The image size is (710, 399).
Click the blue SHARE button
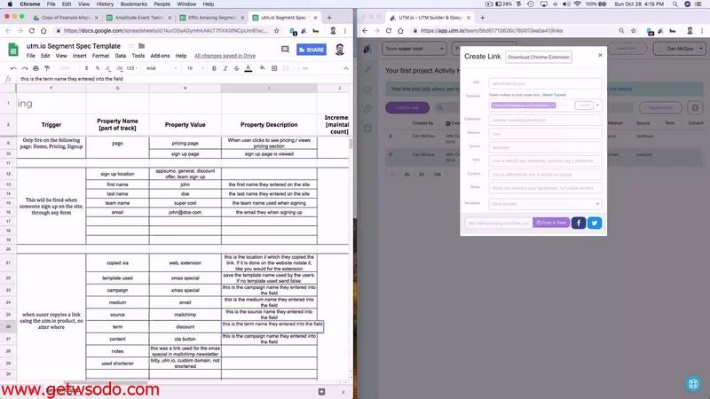312,50
